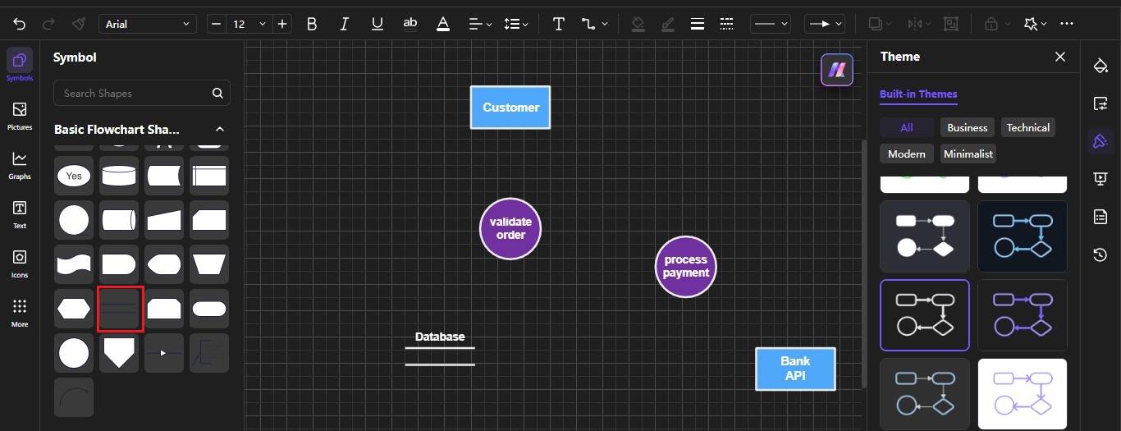Select the Format Painter brush icon
Image resolution: width=1121 pixels, height=431 pixels.
78,24
